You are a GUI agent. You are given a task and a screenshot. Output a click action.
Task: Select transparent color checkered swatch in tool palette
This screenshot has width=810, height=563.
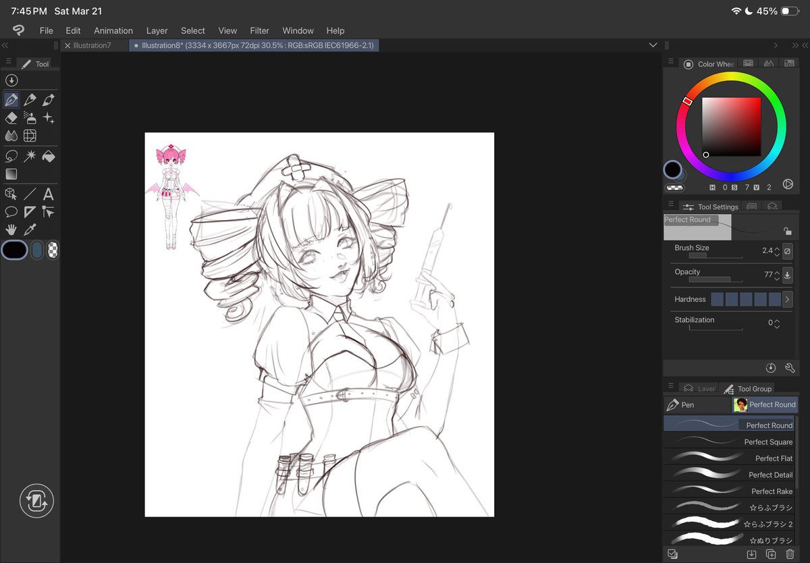(x=53, y=250)
